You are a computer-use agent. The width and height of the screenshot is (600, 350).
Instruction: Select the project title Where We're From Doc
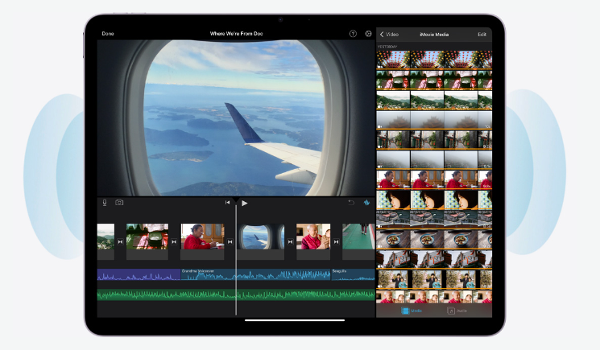click(237, 34)
